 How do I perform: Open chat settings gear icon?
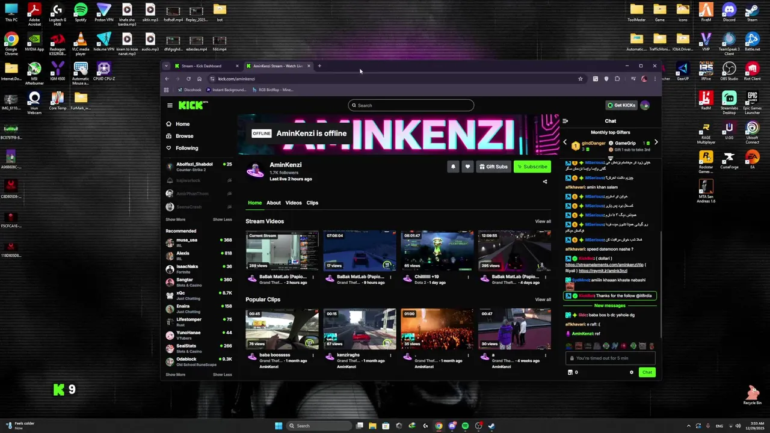(632, 372)
